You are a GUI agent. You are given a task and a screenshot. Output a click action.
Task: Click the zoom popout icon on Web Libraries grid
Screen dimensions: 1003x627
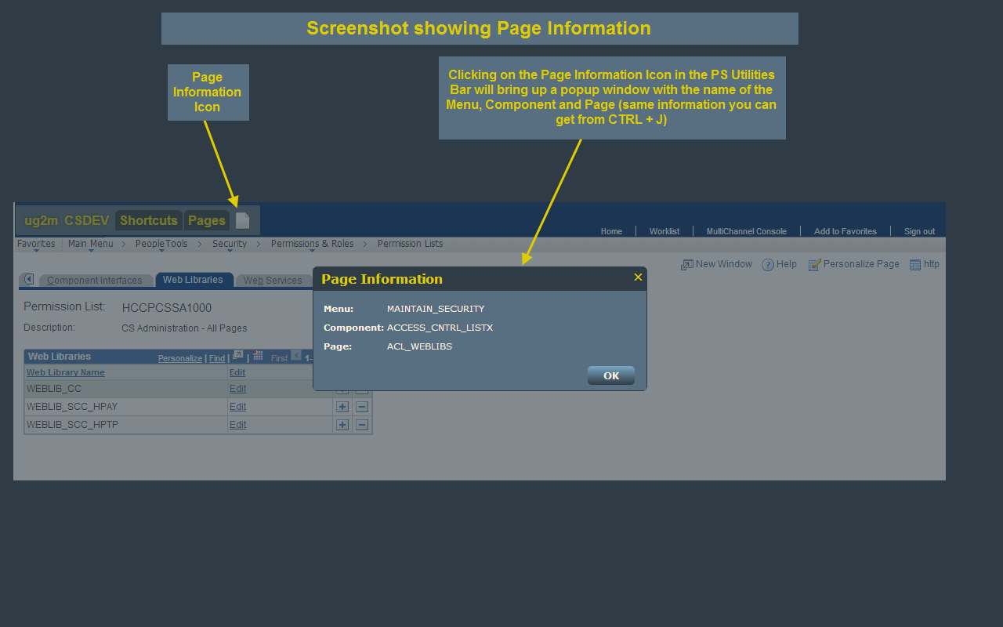click(x=237, y=356)
